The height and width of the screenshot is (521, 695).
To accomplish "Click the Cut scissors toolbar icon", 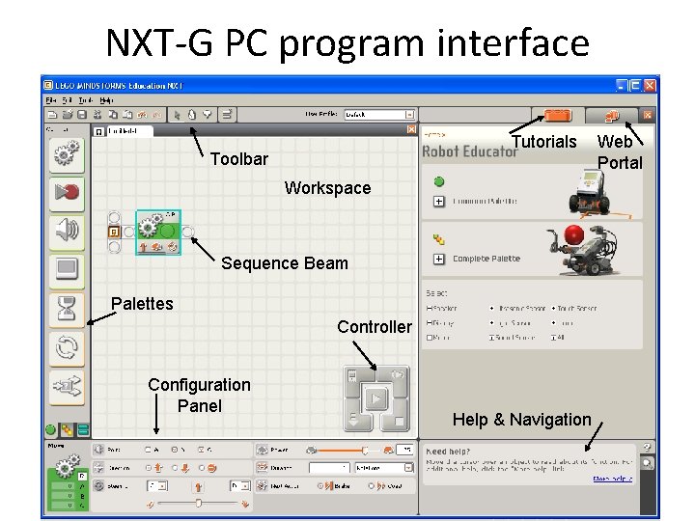I will 97,115.
